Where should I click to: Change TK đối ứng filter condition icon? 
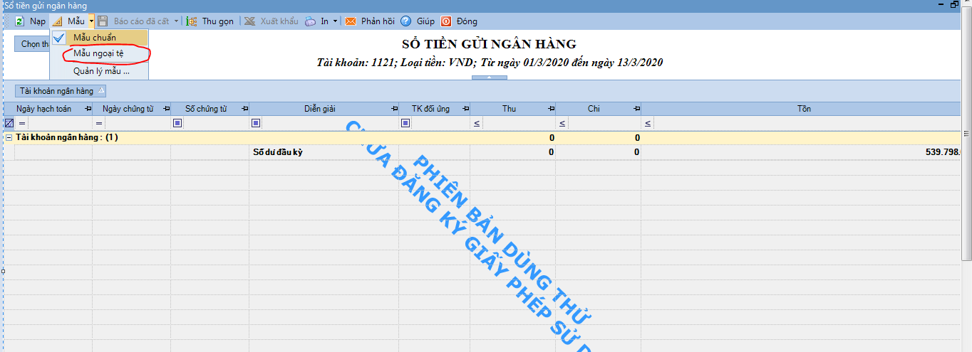click(x=405, y=123)
